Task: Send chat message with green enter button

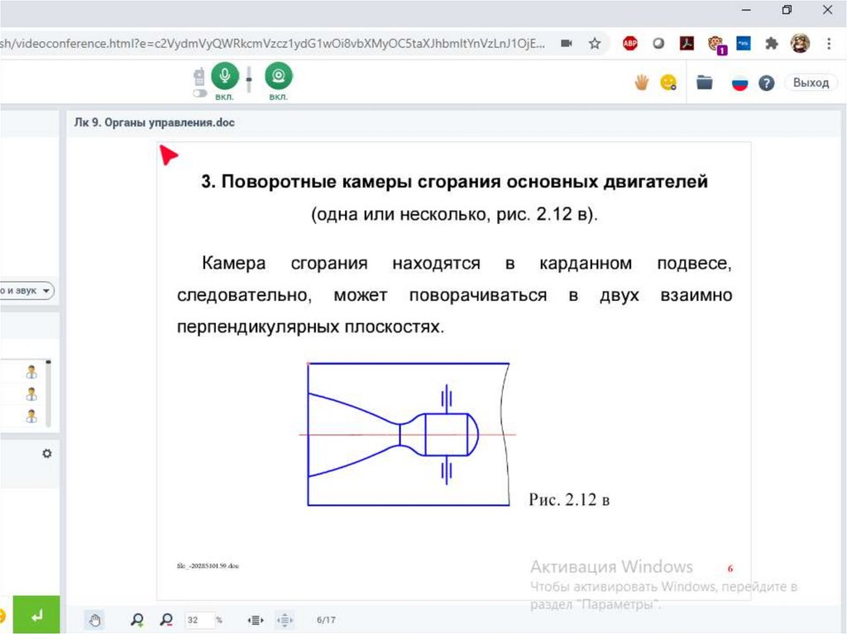Action: point(36,616)
